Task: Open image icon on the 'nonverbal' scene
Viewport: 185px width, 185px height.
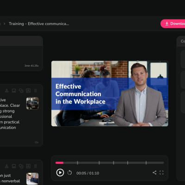Action: tap(14, 166)
